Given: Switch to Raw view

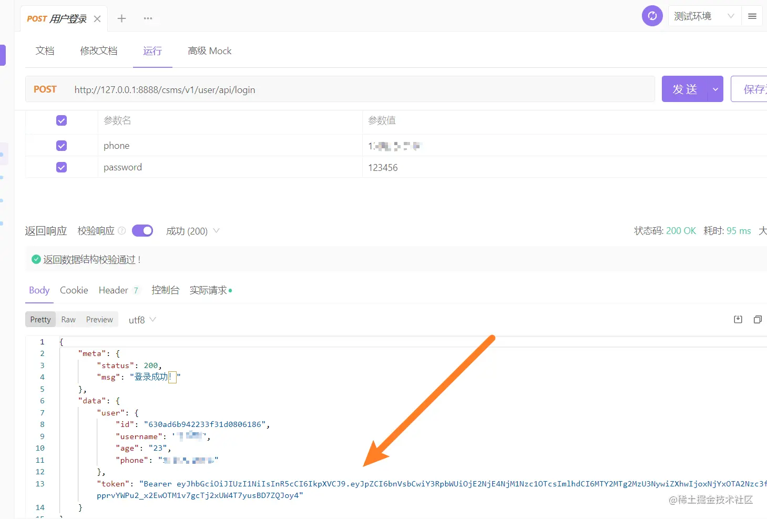Looking at the screenshot, I should (x=68, y=320).
